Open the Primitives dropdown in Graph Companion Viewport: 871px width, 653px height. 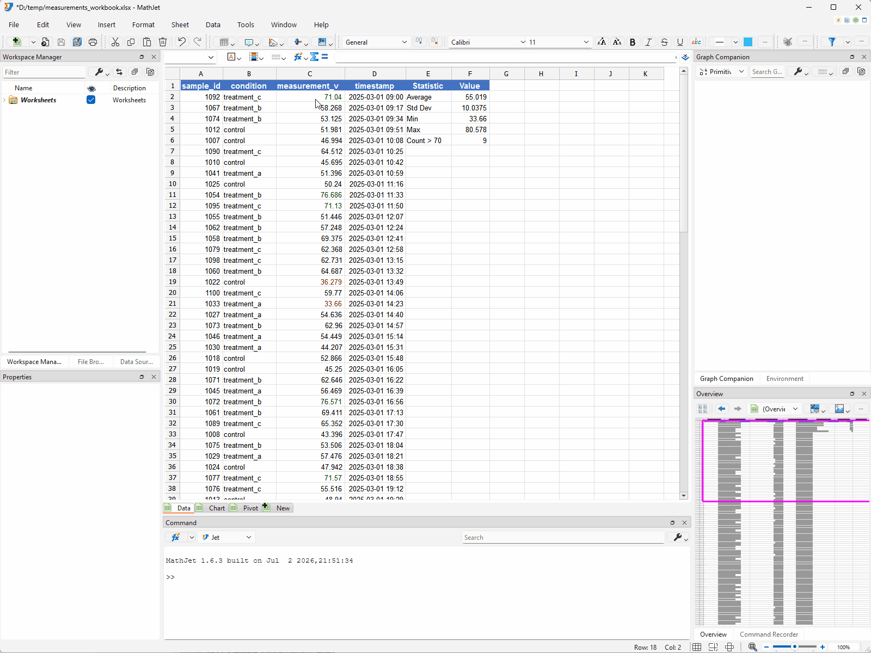[x=722, y=72]
